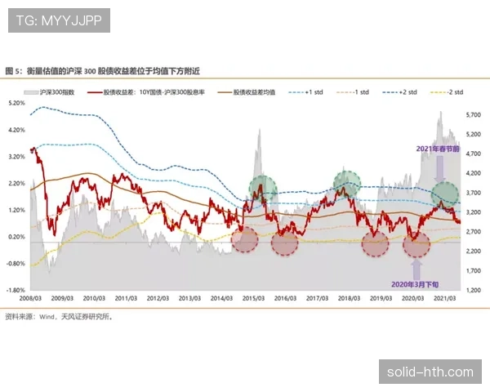This screenshot has height=392, width=490.
Task: Click the 2020年3月下旬 annotation label
Action: pyautogui.click(x=416, y=283)
